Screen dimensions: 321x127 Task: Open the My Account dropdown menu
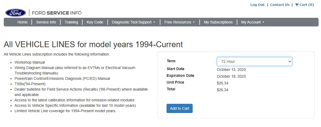(253, 22)
